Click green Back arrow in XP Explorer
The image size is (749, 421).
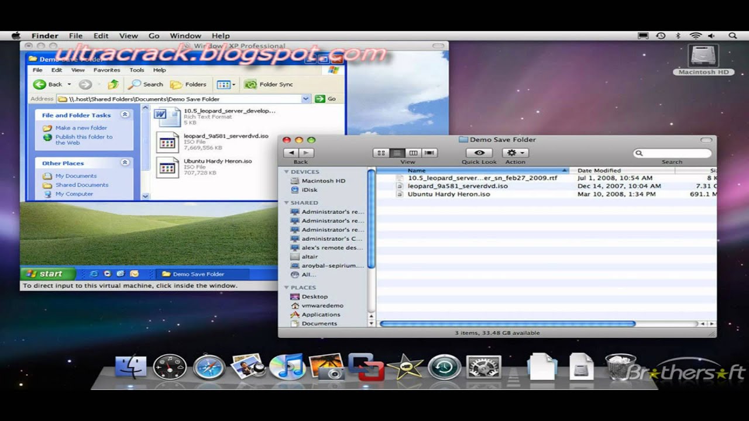tap(40, 84)
